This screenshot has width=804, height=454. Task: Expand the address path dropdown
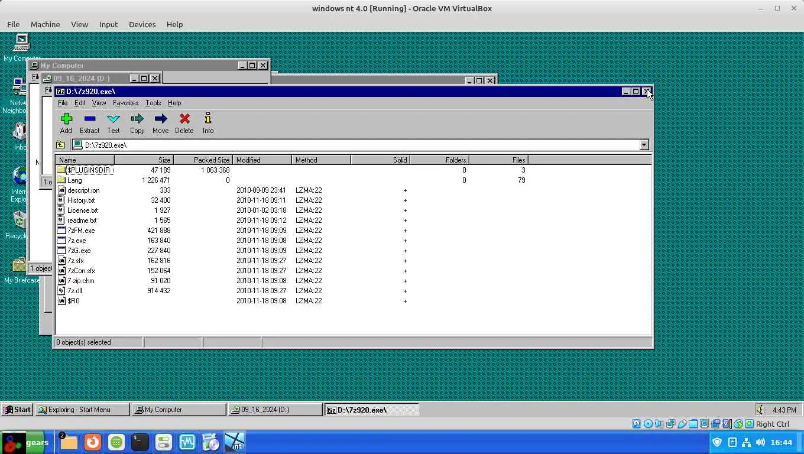(x=644, y=145)
